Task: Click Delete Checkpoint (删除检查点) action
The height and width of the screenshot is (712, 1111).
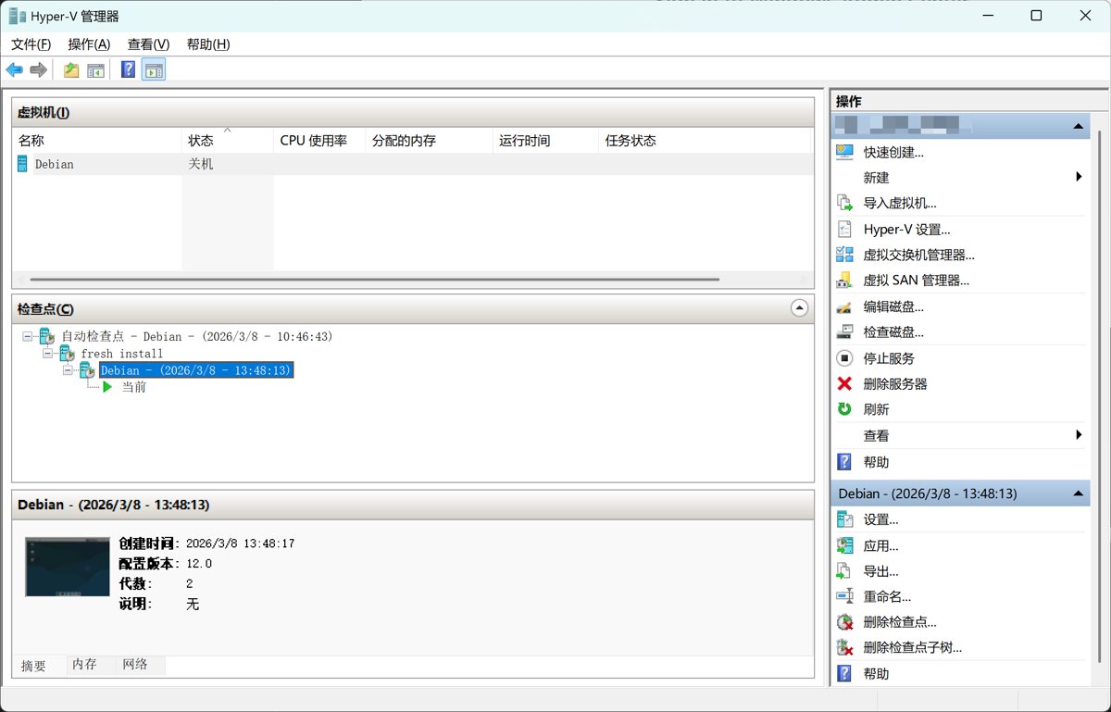Action: click(x=899, y=622)
